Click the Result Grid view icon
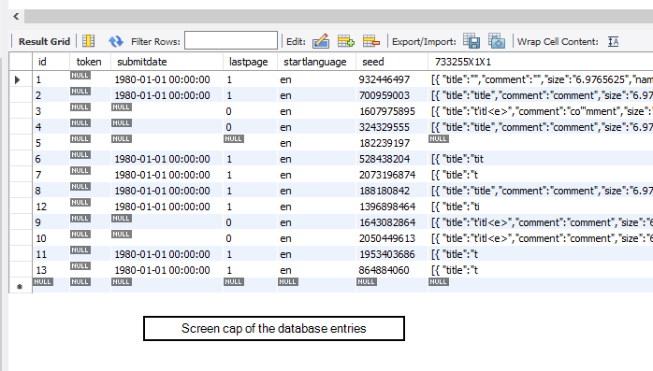 pyautogui.click(x=88, y=41)
